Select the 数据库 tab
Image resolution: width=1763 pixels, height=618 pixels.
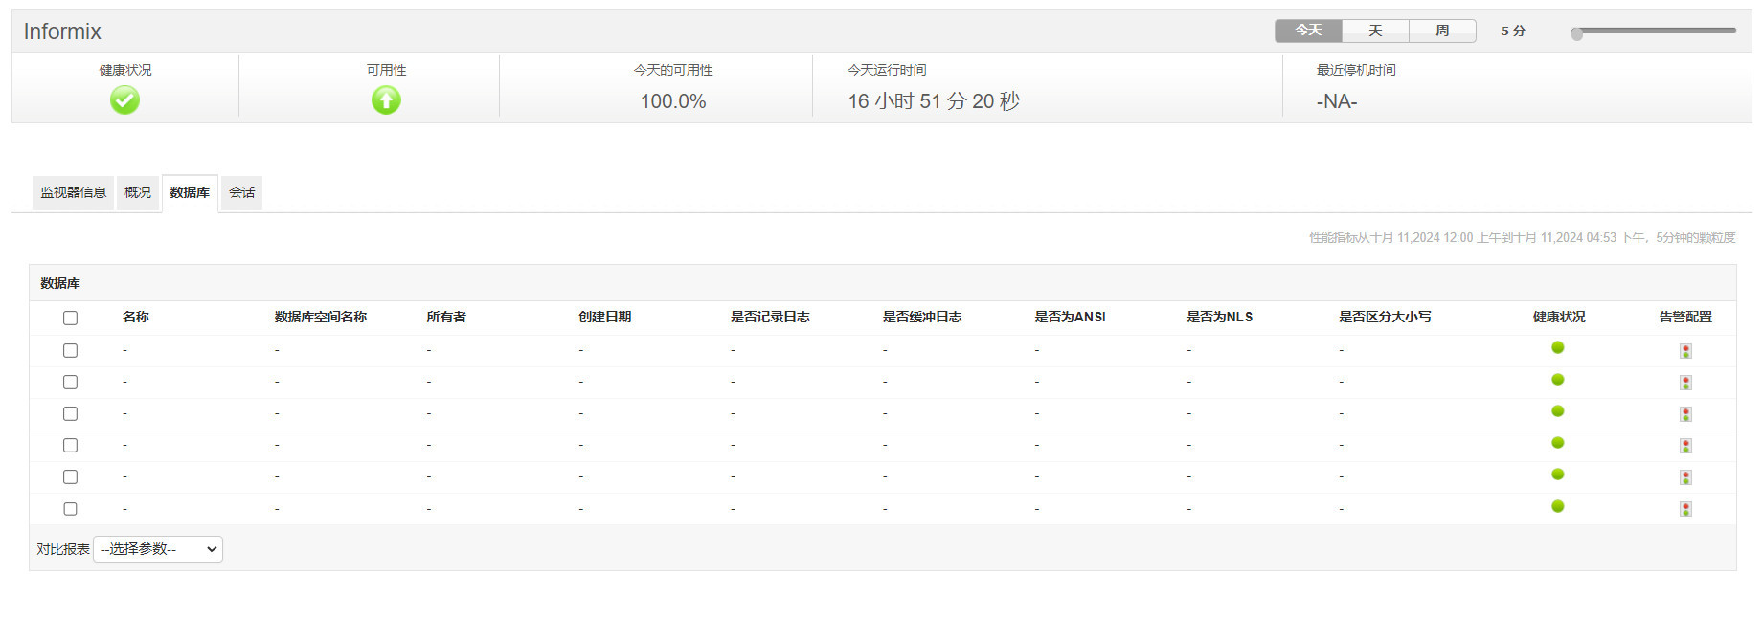pos(190,192)
